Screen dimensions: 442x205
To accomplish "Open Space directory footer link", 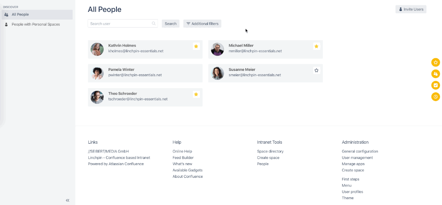I will (270, 151).
